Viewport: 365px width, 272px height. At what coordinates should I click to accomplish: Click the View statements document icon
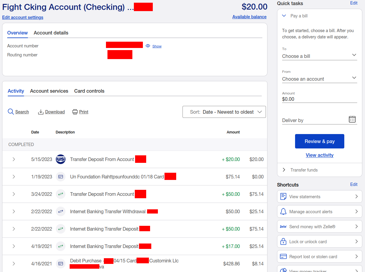point(283,197)
